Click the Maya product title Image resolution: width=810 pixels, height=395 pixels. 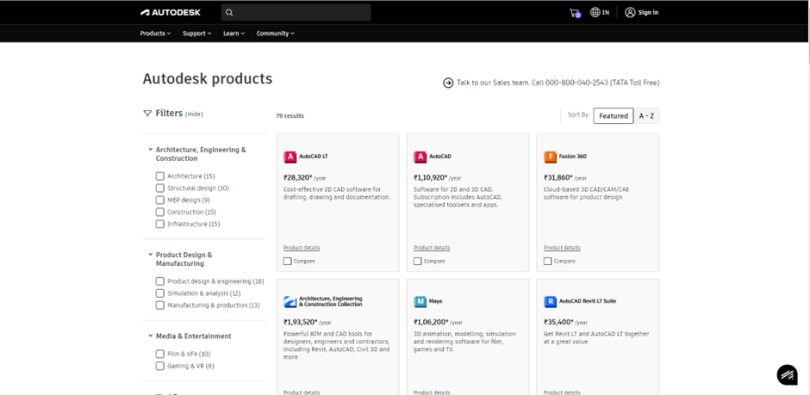(x=435, y=301)
